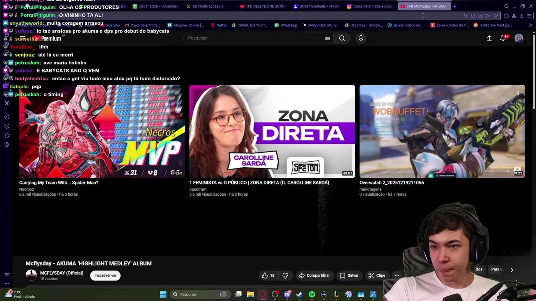The height and width of the screenshot is (301, 536).
Task: Open X Twitter icon in Opera sidebar
Action: coord(7,103)
